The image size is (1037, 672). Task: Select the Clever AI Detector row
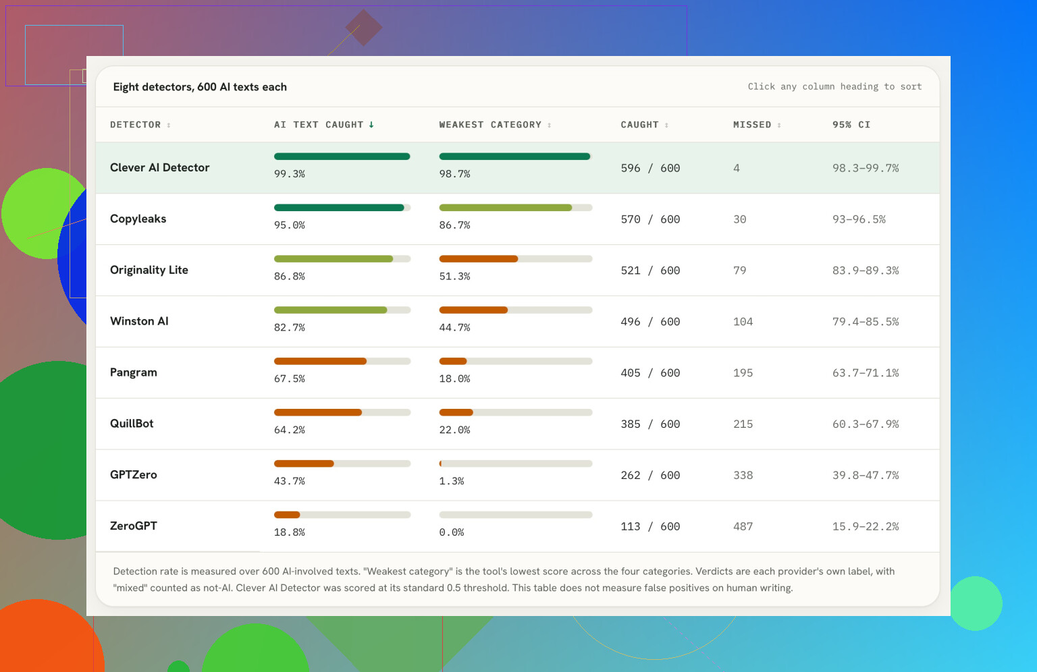click(x=517, y=168)
